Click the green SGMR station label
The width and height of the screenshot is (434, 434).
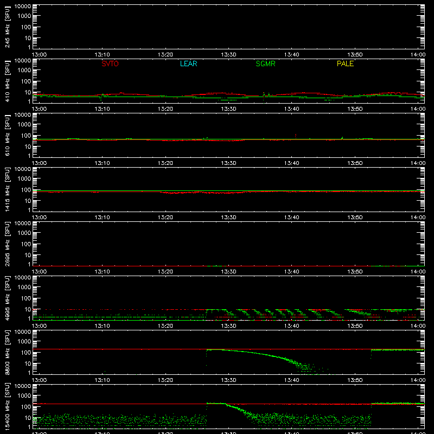point(265,63)
